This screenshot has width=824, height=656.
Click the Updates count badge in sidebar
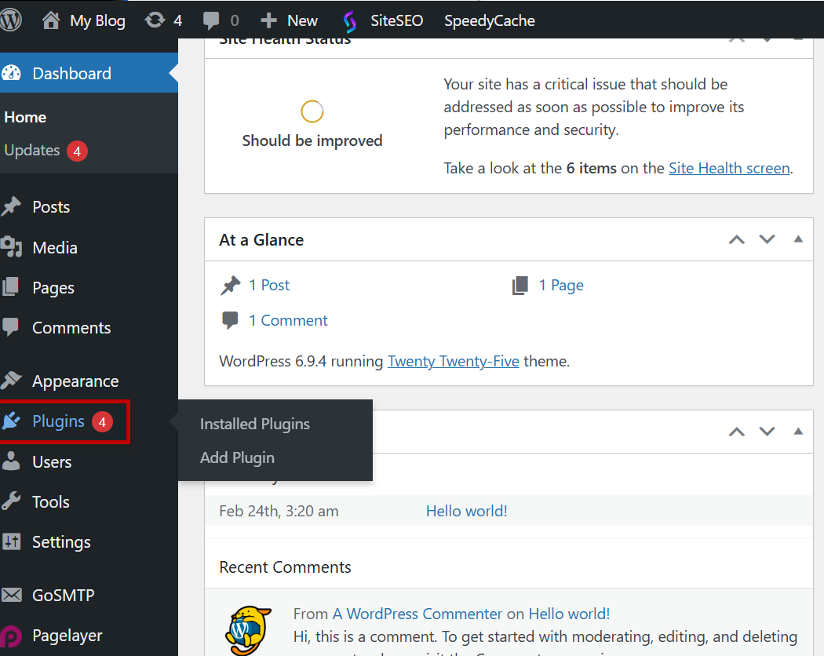coord(77,151)
